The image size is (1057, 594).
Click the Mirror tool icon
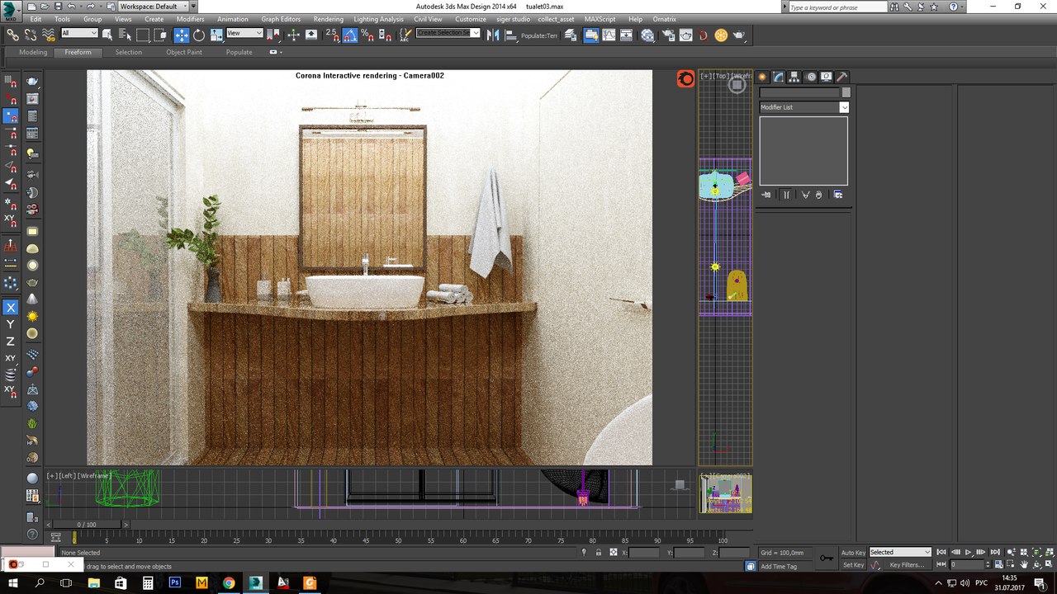(x=493, y=35)
